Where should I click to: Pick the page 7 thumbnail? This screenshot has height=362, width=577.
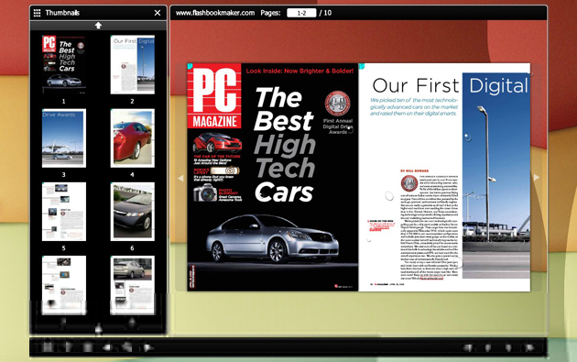(64, 285)
